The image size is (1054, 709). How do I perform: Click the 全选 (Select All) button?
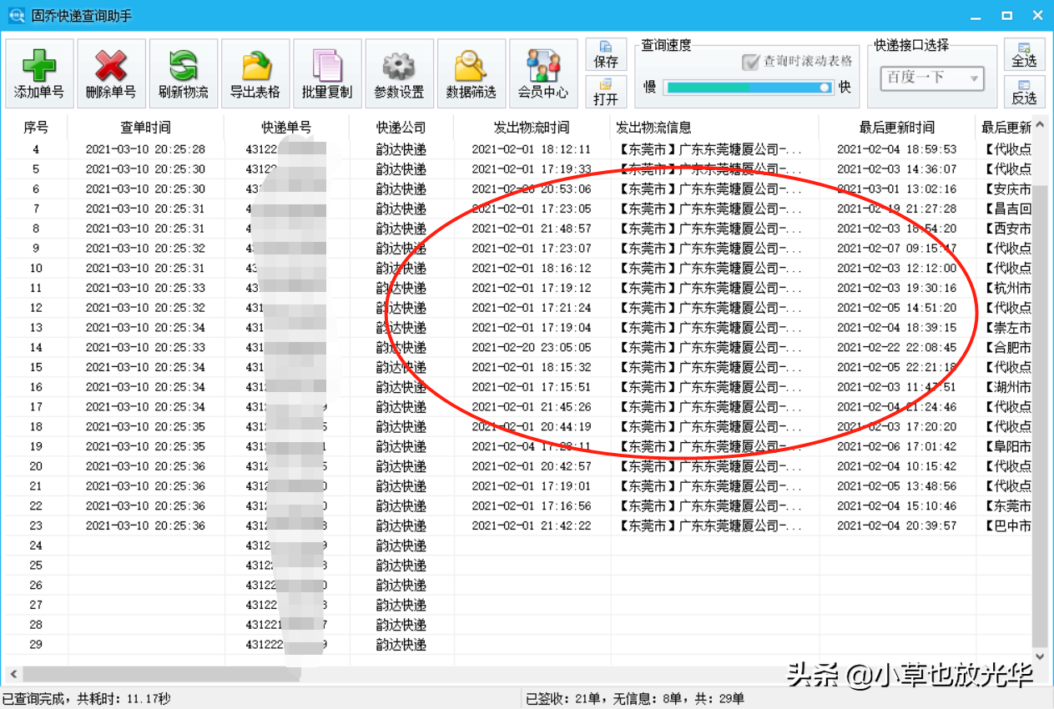point(1026,53)
